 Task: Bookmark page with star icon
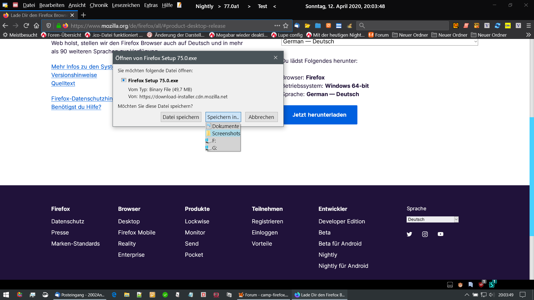pyautogui.click(x=286, y=26)
